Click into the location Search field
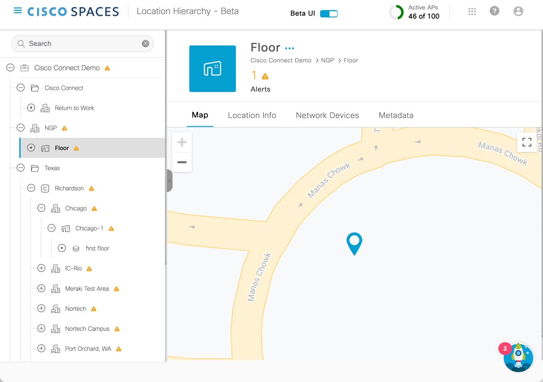Image resolution: width=543 pixels, height=382 pixels. tap(82, 44)
